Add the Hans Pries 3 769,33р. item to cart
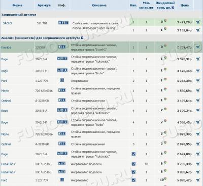Screen dimensions: 203x186 [x=198, y=163]
